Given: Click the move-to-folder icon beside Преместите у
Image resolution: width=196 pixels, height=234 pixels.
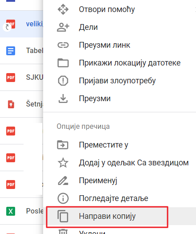Looking at the screenshot, I should tap(63, 145).
